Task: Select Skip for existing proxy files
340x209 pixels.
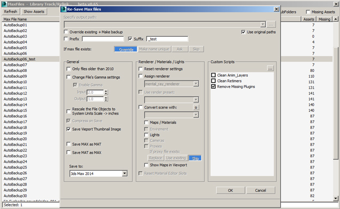Action: (x=195, y=158)
